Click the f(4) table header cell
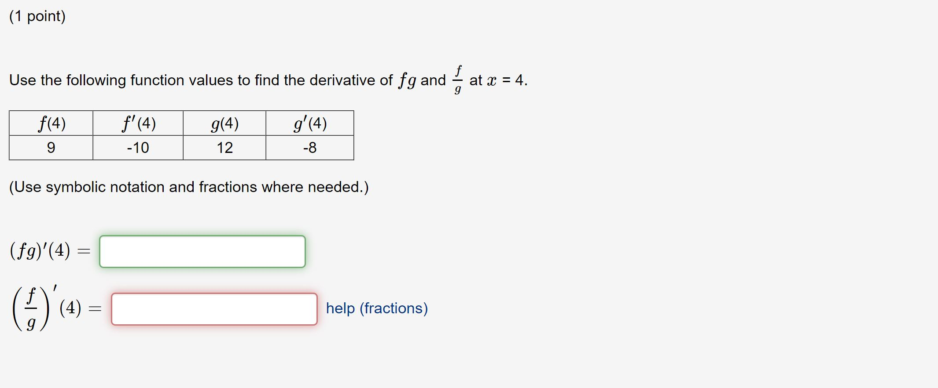Viewport: 938px width, 388px height. [x=51, y=123]
